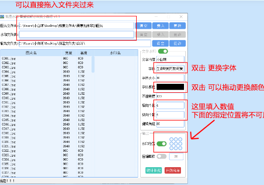Select the top-left watermark position radio
264x185 pixels.
[172, 139]
